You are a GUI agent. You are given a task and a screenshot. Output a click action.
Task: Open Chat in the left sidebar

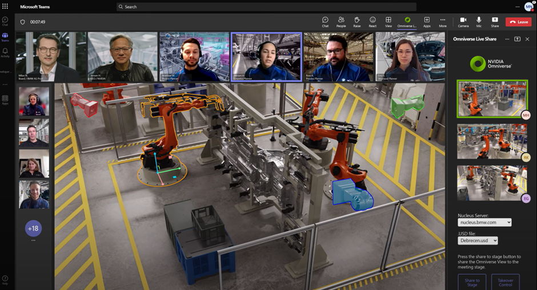point(5,21)
